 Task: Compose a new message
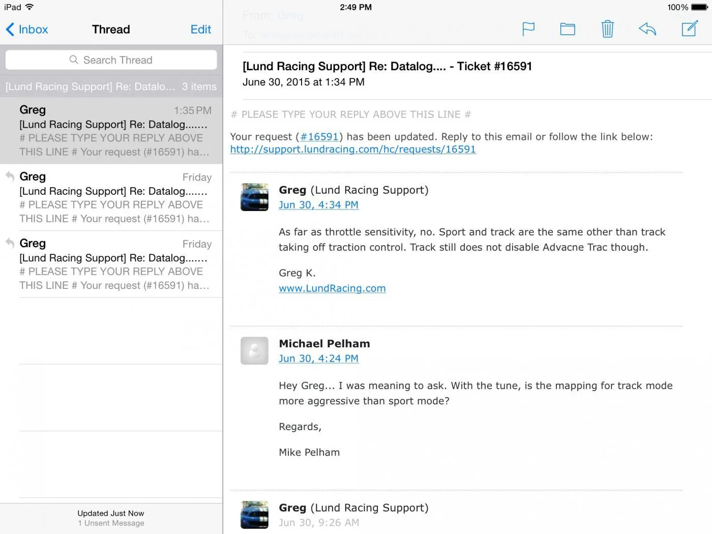coord(690,28)
